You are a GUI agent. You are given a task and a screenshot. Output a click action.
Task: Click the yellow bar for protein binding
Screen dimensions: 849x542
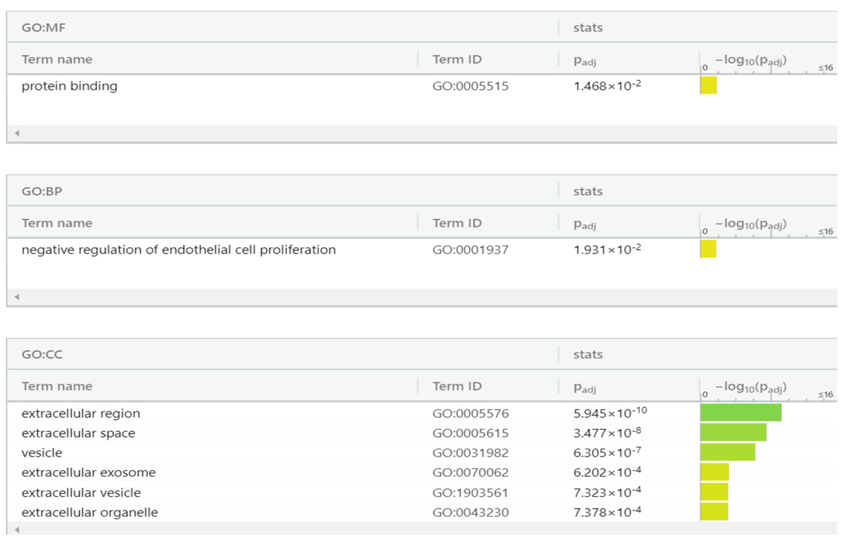tap(709, 85)
